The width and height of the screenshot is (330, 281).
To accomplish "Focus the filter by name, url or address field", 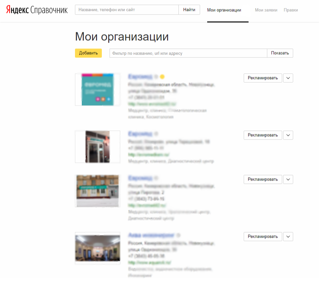I will [188, 53].
